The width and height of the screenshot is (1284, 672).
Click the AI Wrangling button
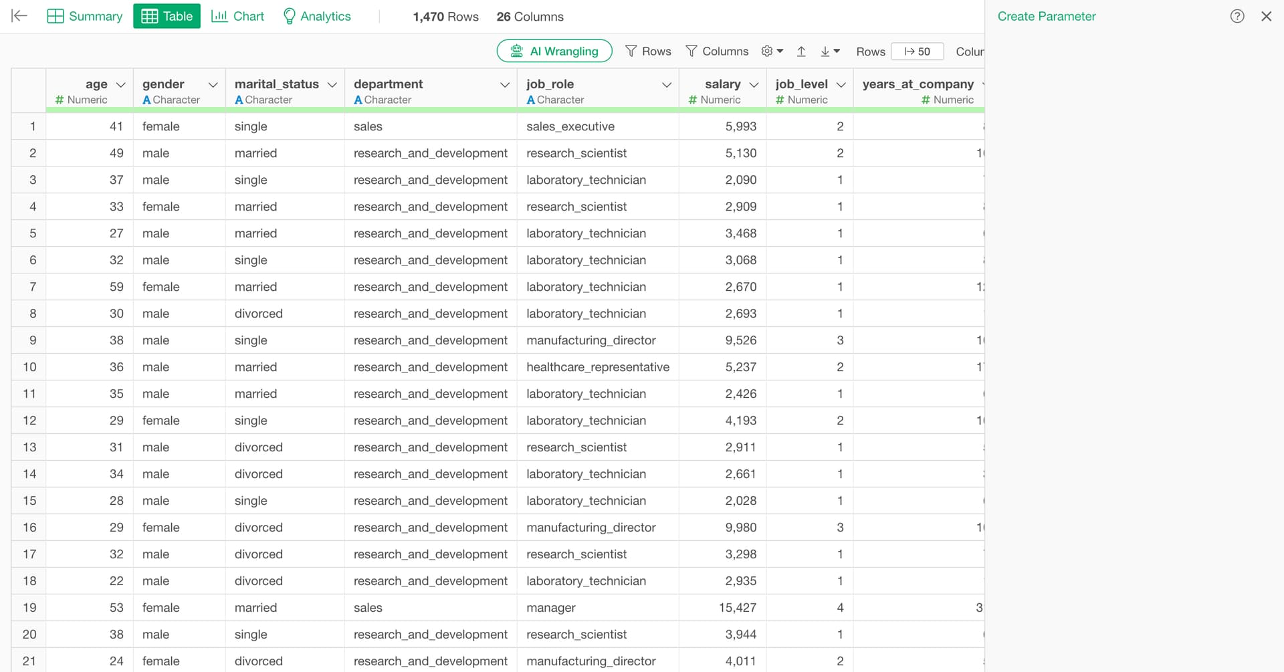tap(554, 51)
